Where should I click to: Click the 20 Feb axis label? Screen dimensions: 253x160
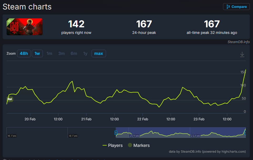[x=30, y=119]
